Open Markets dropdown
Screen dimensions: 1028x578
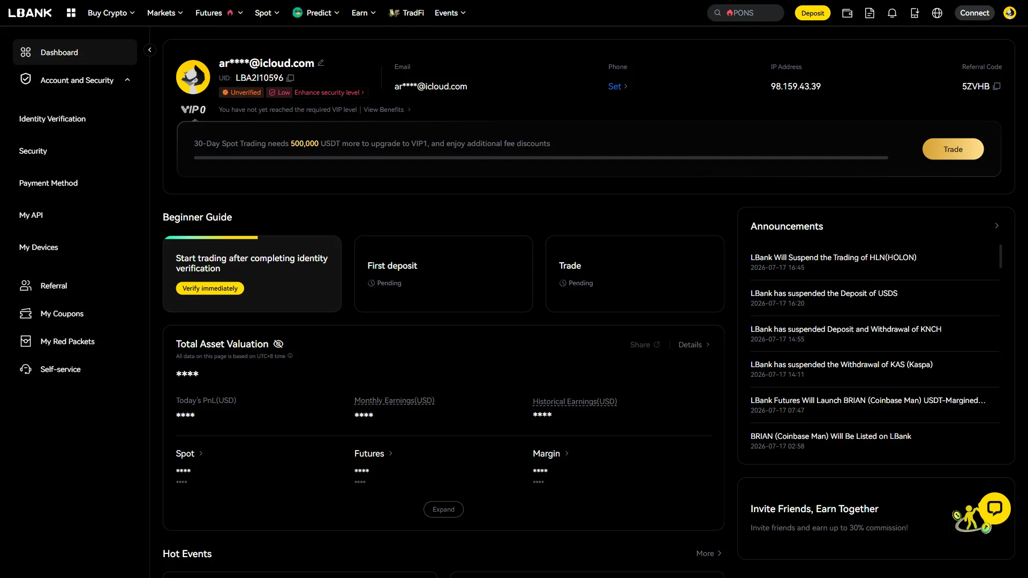point(165,13)
